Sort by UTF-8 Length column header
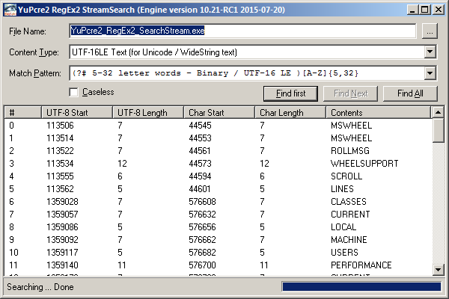The height and width of the screenshot is (299, 449). coord(148,112)
